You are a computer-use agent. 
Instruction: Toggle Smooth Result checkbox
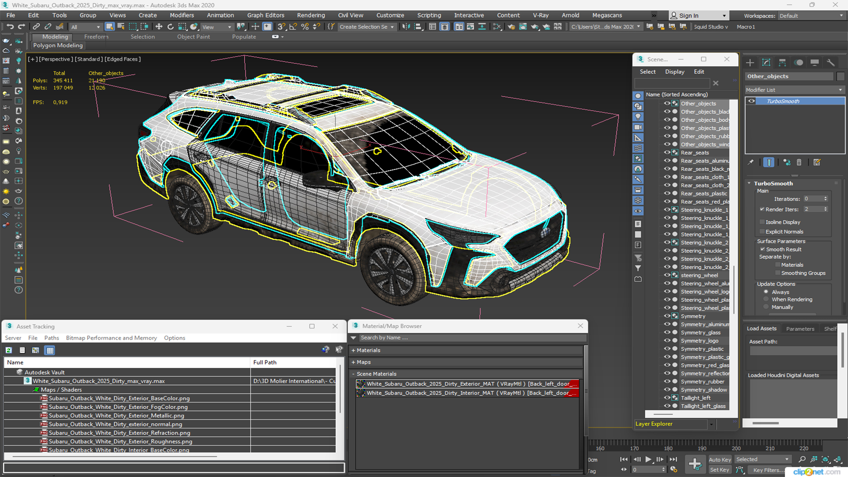pos(762,250)
